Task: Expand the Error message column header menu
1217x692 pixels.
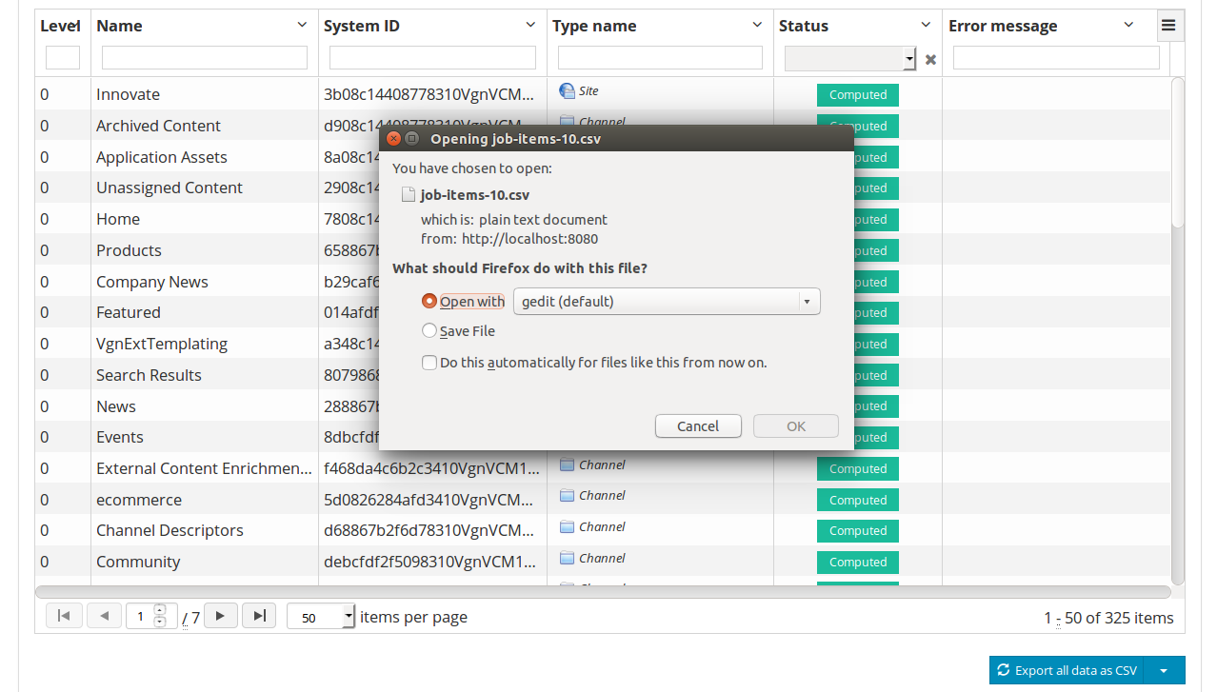Action: point(1128,26)
